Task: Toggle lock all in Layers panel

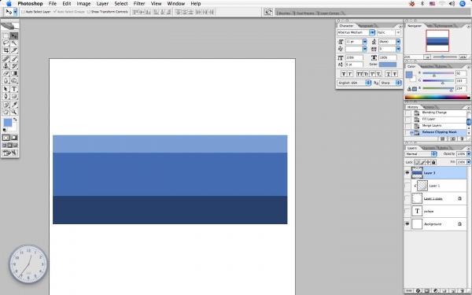Action: [433, 162]
